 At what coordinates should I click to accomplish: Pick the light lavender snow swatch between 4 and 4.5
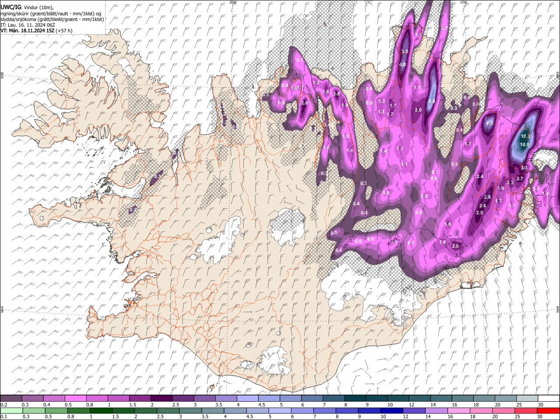247,398
